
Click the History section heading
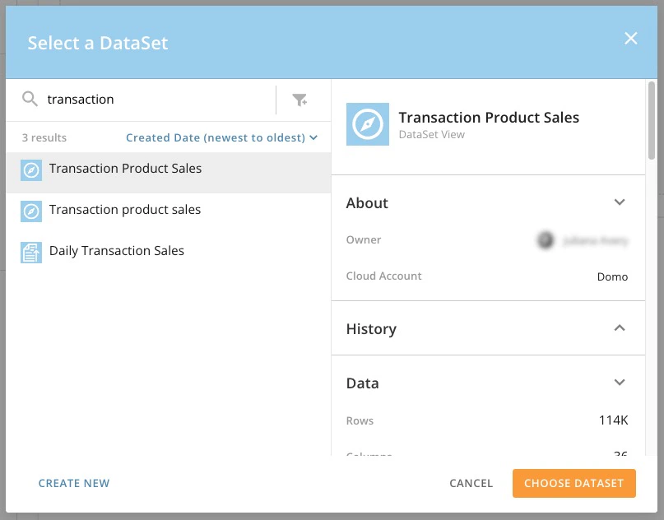click(371, 329)
